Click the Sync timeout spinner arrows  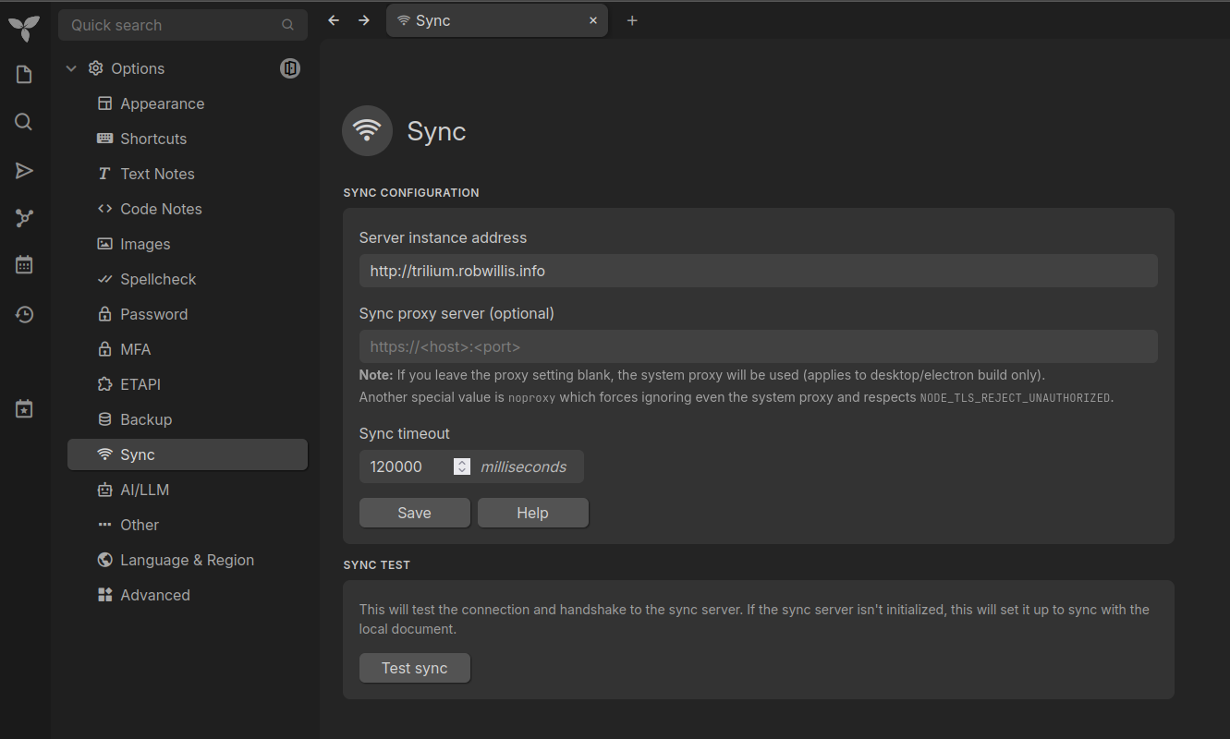coord(462,466)
